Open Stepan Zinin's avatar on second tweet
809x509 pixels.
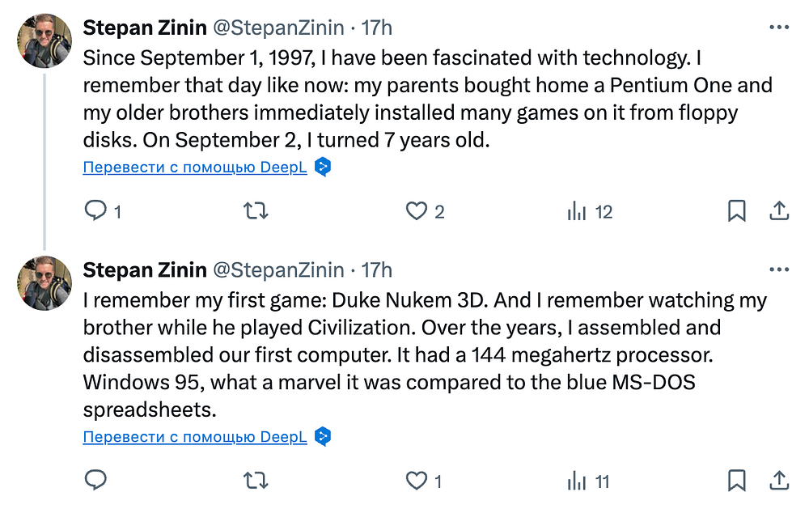point(44,283)
